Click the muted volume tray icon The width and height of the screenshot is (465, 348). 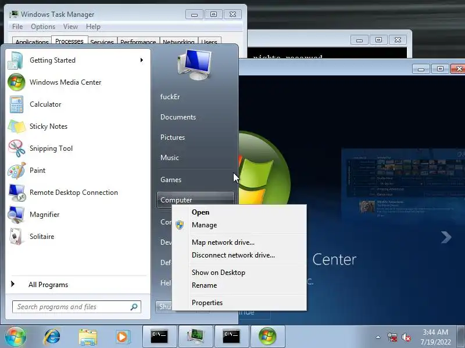coord(406,337)
